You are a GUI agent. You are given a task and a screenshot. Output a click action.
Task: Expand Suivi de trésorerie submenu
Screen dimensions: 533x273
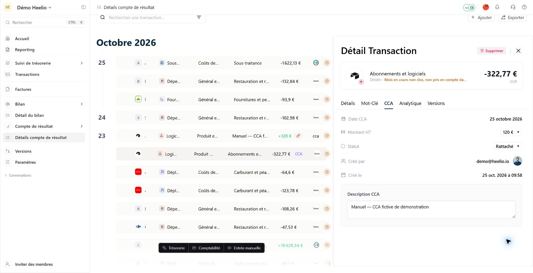click(82, 63)
